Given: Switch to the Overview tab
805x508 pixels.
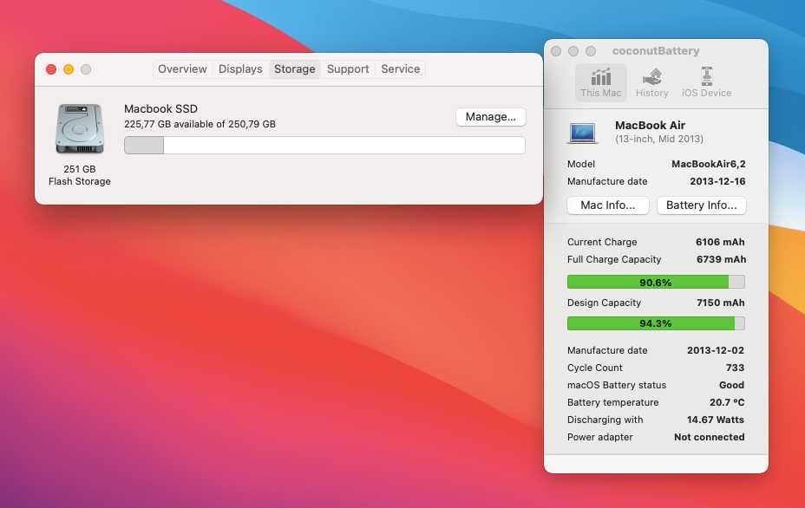Looking at the screenshot, I should tap(182, 69).
